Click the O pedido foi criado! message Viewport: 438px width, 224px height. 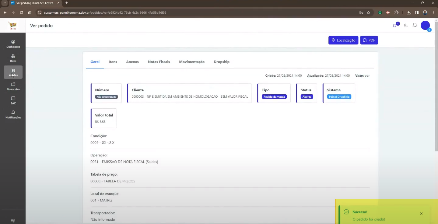click(369, 219)
